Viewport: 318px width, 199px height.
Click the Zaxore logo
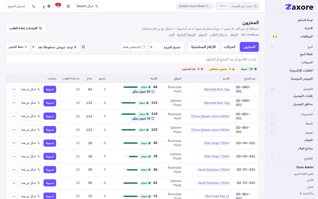coord(299,7)
